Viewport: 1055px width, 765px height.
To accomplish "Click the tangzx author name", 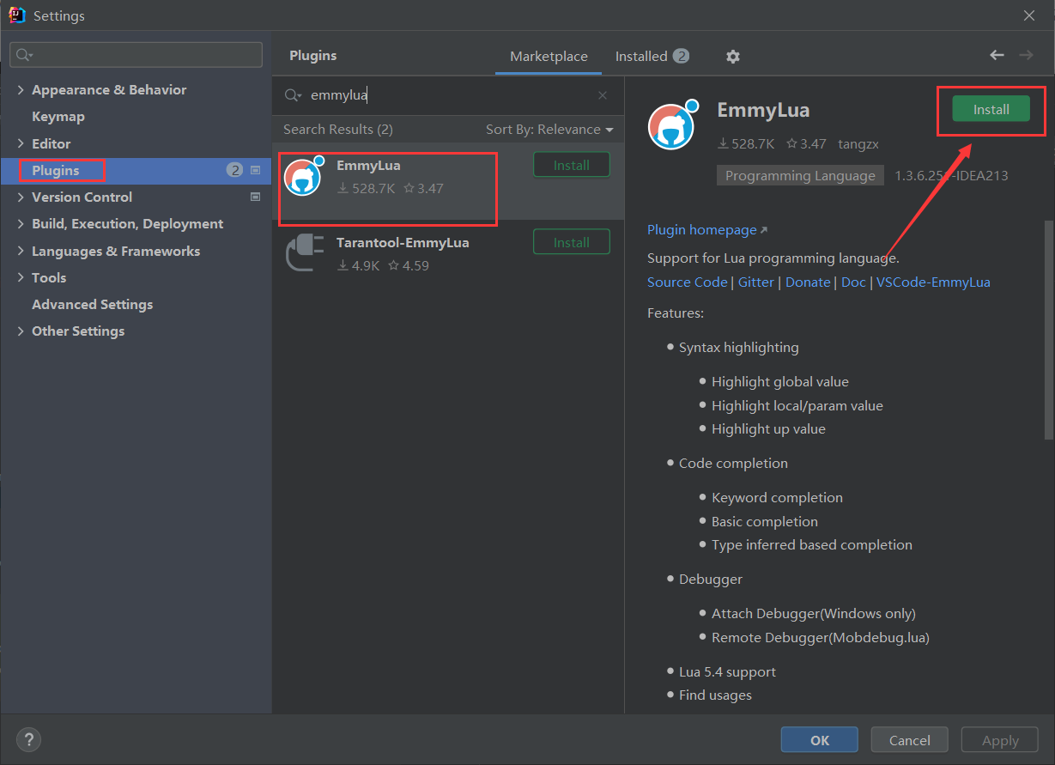I will pos(858,144).
